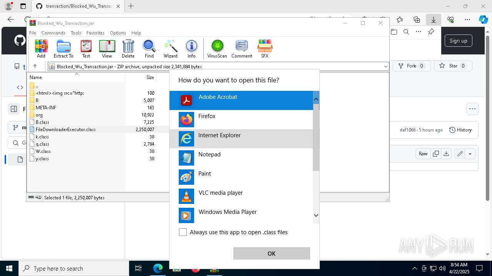The height and width of the screenshot is (276, 492).
Task: Run the Test archive tool
Action: click(x=86, y=49)
